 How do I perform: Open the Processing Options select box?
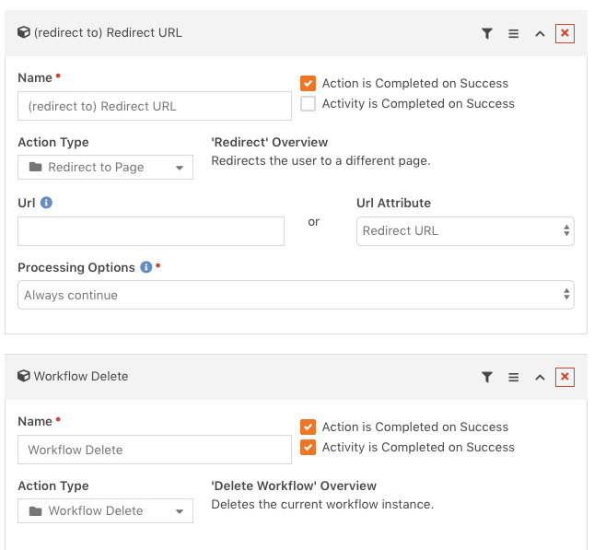point(296,295)
